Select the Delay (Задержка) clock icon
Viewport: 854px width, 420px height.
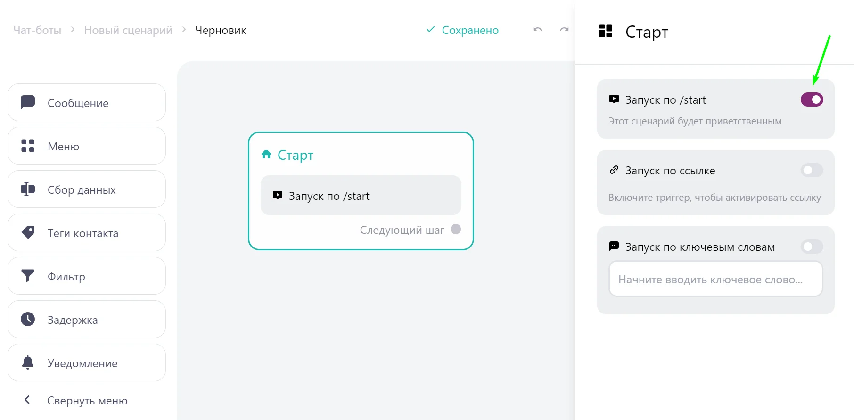(28, 319)
